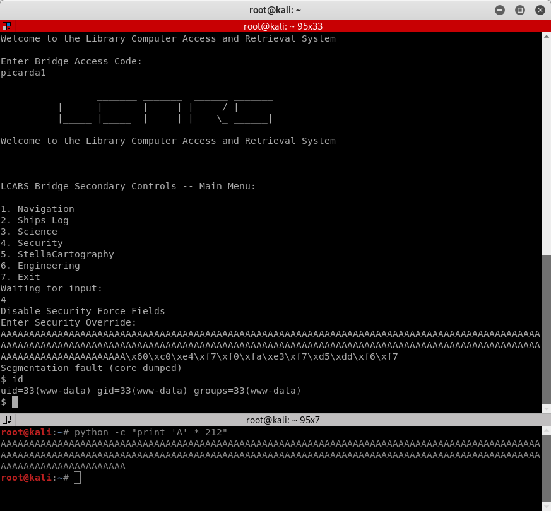Click menu line '6. Engineering'
Viewport: 551px width, 511px height.
(x=40, y=266)
